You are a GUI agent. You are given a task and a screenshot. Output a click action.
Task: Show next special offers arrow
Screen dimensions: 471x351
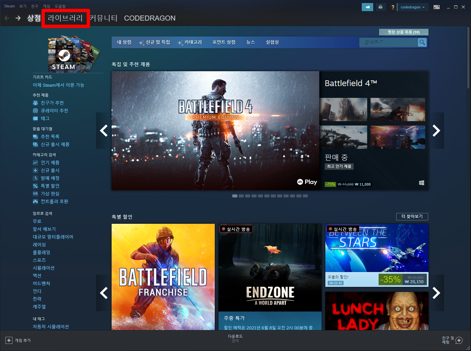pyautogui.click(x=436, y=293)
